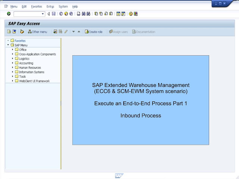239x179 pixels.
Task: Expand the Information Systems folder arrow
Action: pyautogui.click(x=13, y=72)
